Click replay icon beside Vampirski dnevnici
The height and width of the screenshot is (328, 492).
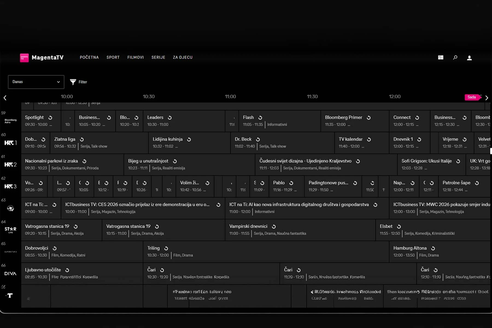click(x=274, y=227)
